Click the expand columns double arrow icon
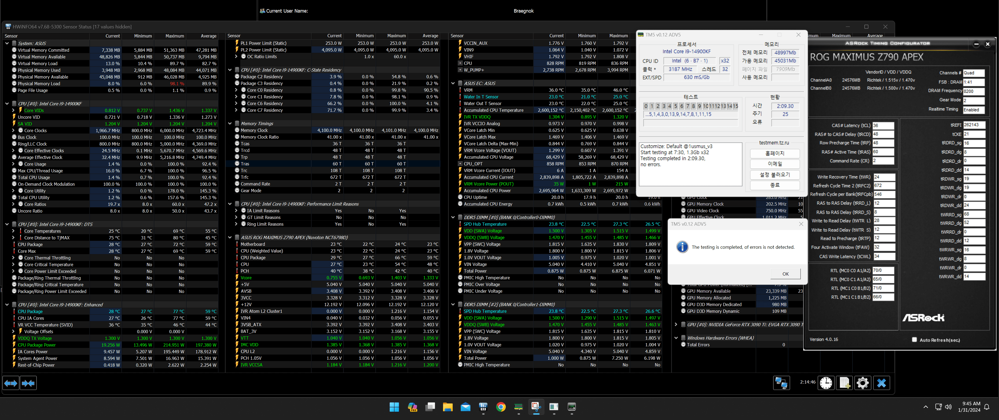The height and width of the screenshot is (420, 999). [10, 383]
